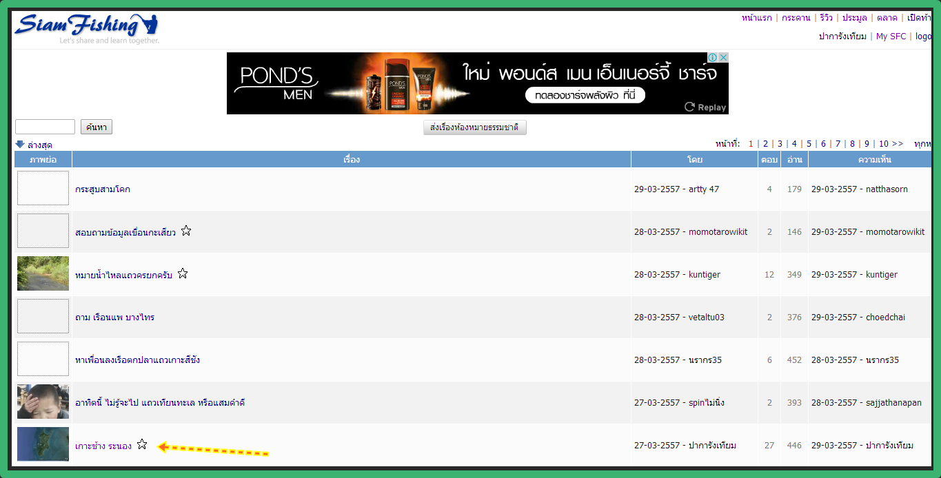
Task: Click map thumbnail of เกาะช้าง ระนอง thread
Action: [x=43, y=444]
